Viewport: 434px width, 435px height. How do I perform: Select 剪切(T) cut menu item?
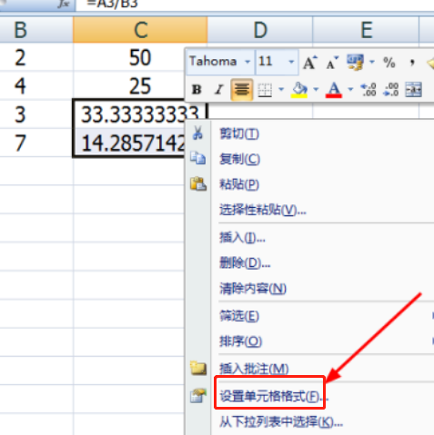point(309,133)
